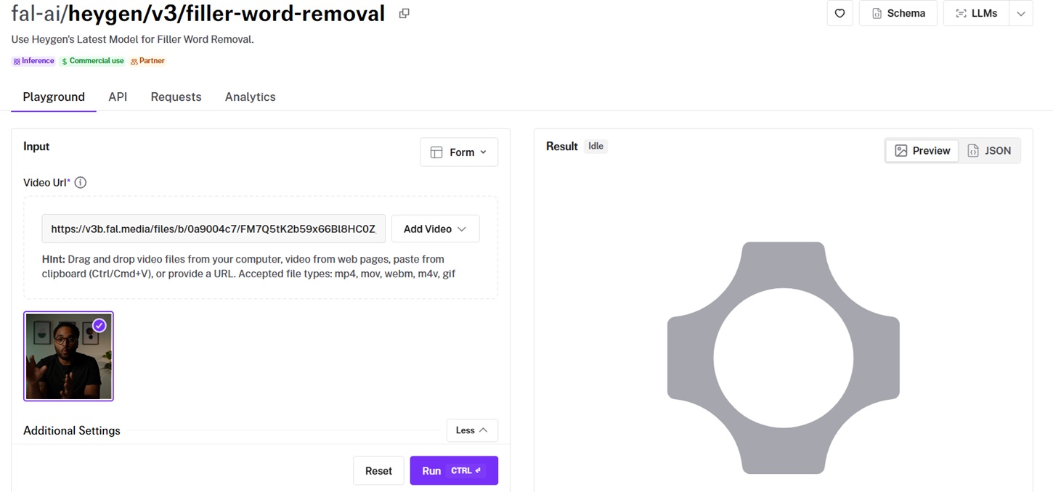
Task: Switch to the Playground tab
Action: click(54, 97)
